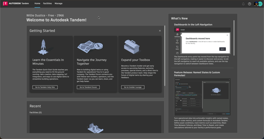
Task: Click the toolbox illustration
Action: point(132,47)
